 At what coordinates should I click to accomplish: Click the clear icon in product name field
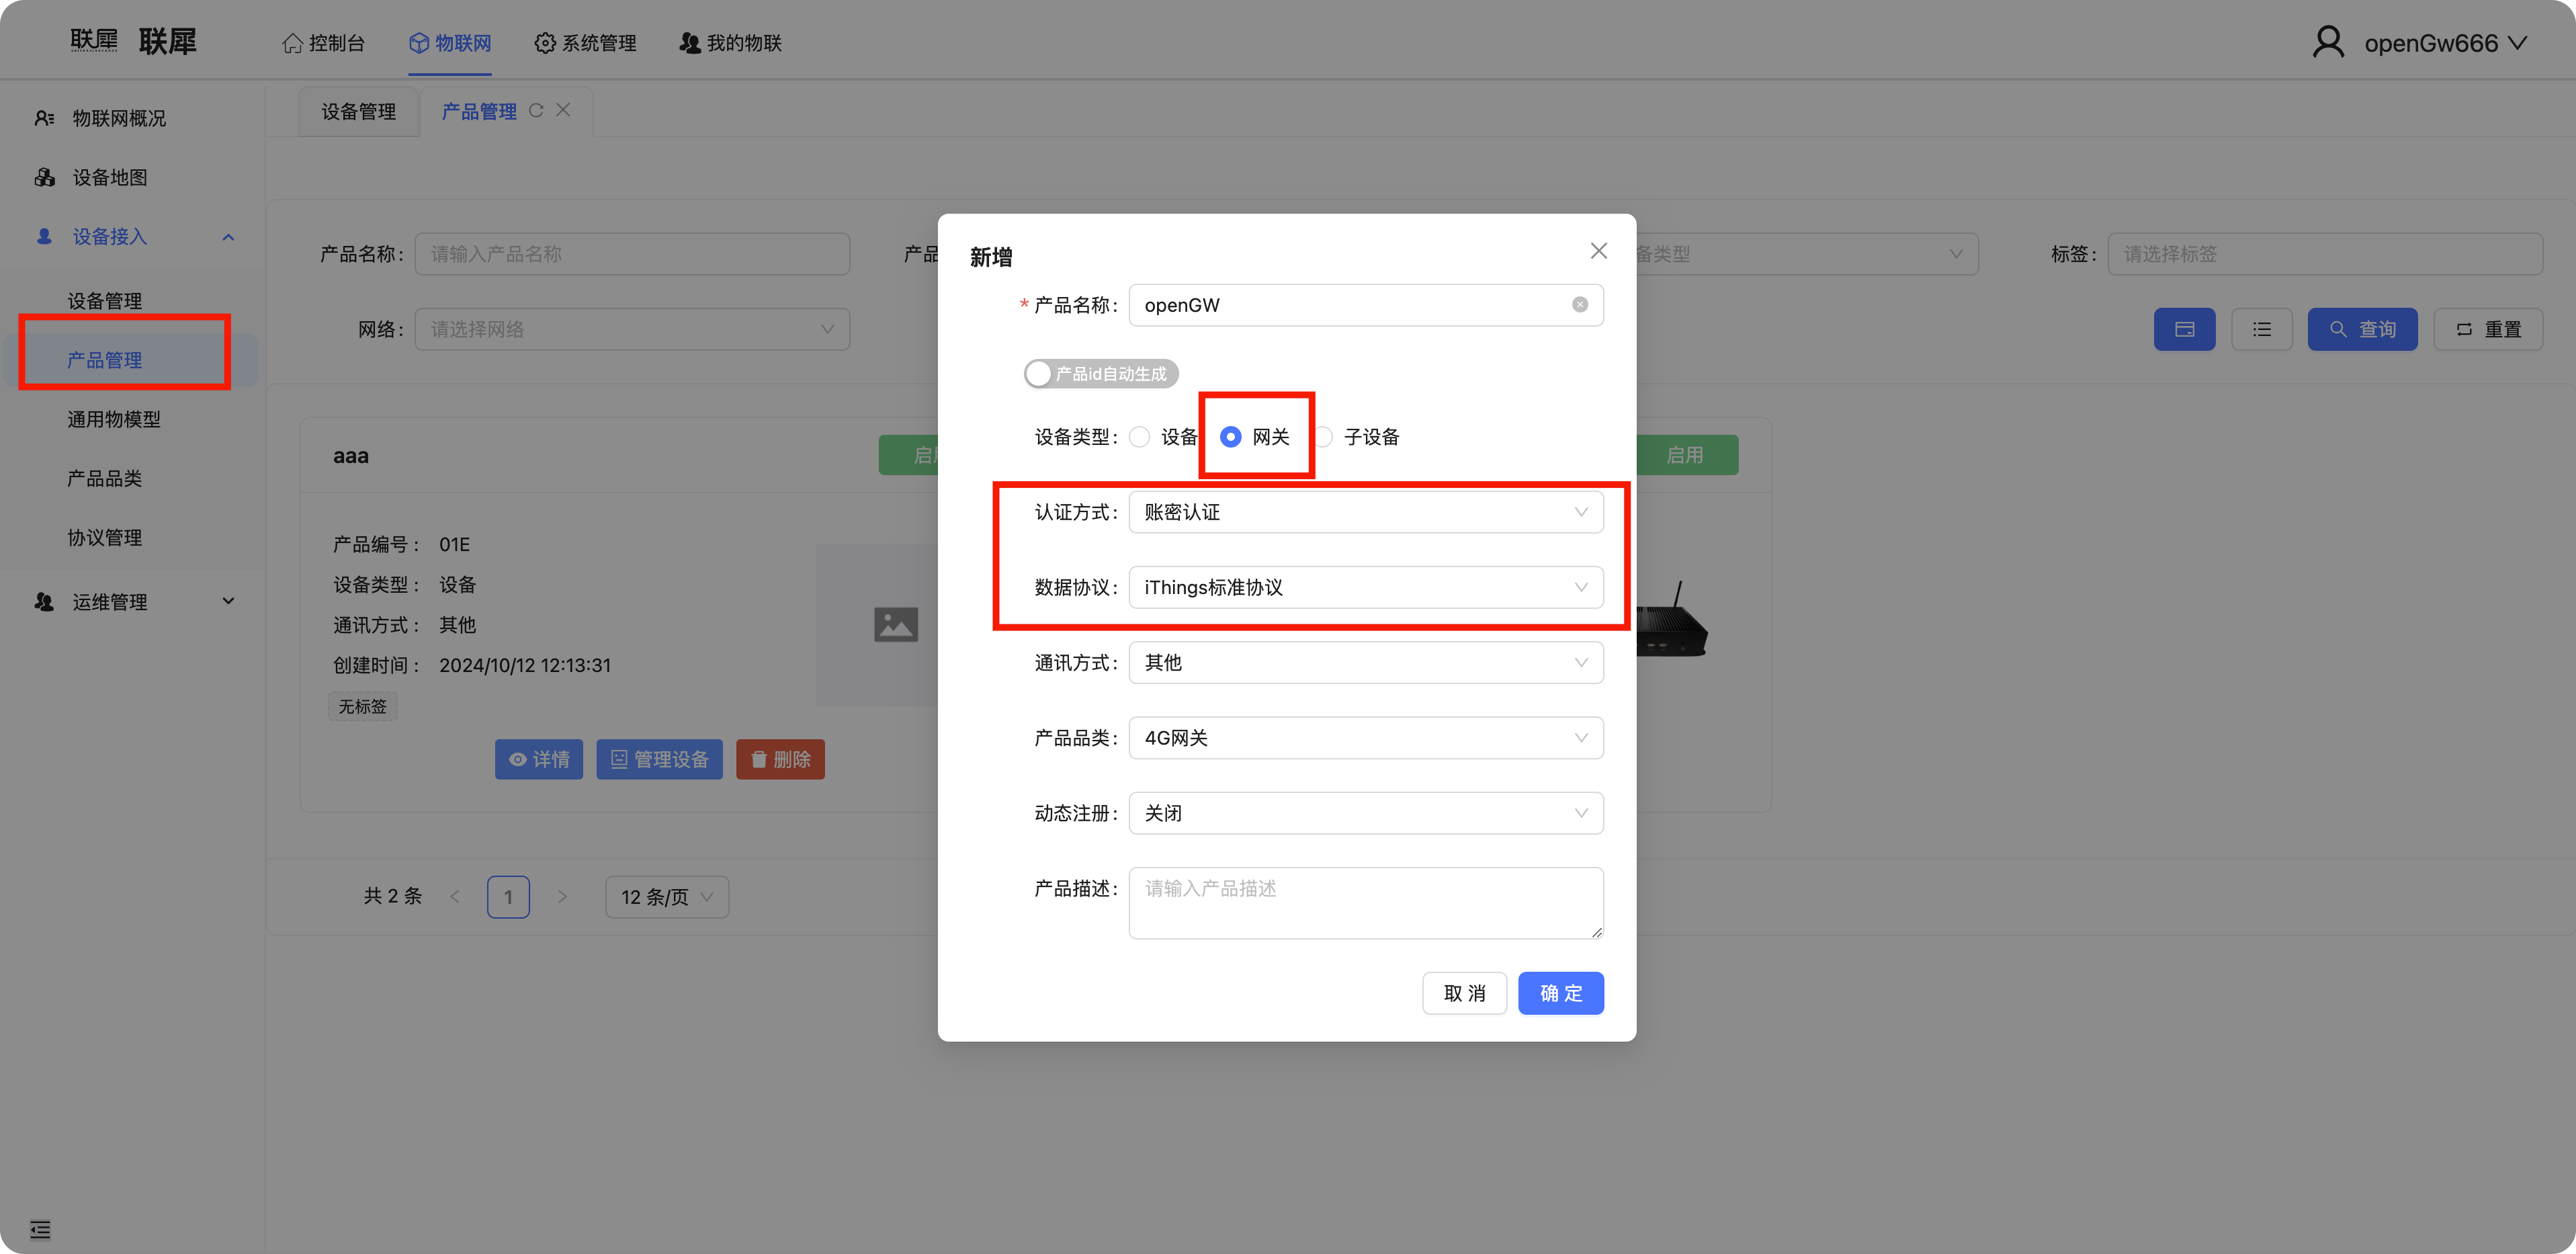click(x=1580, y=305)
